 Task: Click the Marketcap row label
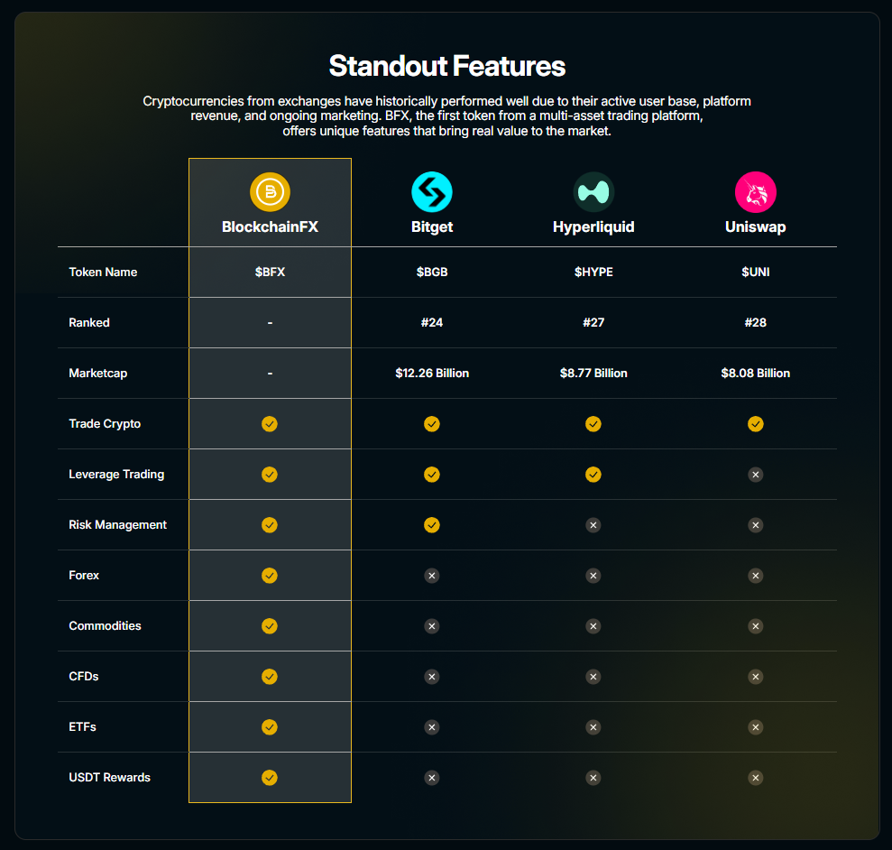(98, 373)
